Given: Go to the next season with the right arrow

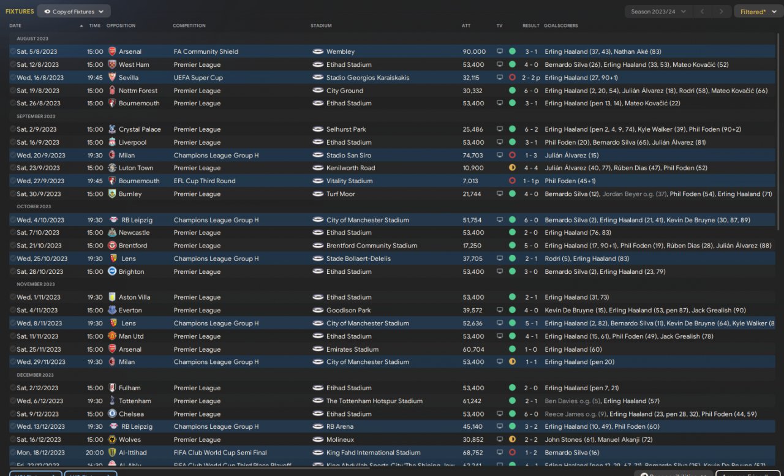Looking at the screenshot, I should [x=722, y=11].
